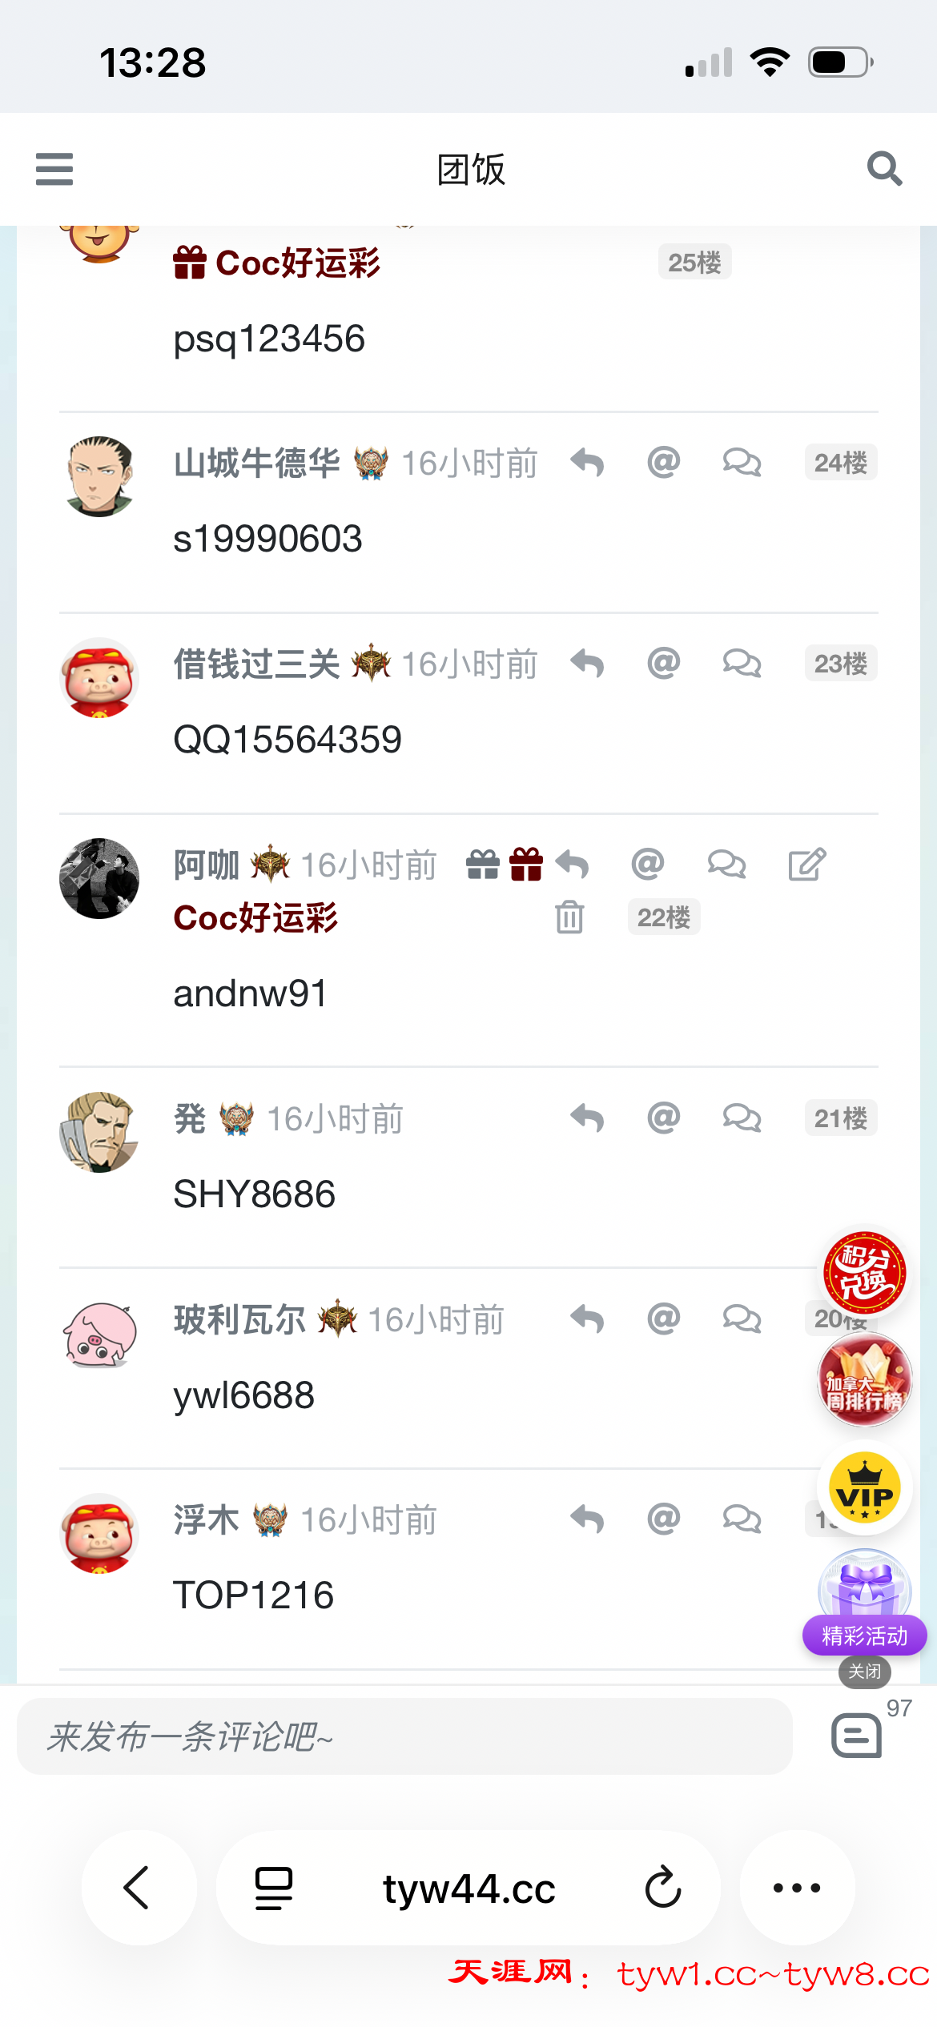Screen dimensions: 937x2027
Task: Reply to 山城牛德华's comment
Action: tap(587, 463)
